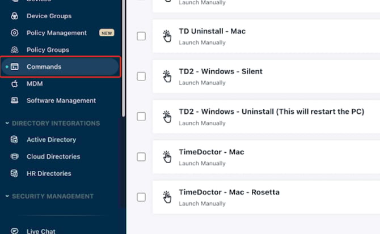Screen dimensions: 380x234
Task: Click manual trigger icon for TD Uninstall - Mac
Action: (x=167, y=36)
